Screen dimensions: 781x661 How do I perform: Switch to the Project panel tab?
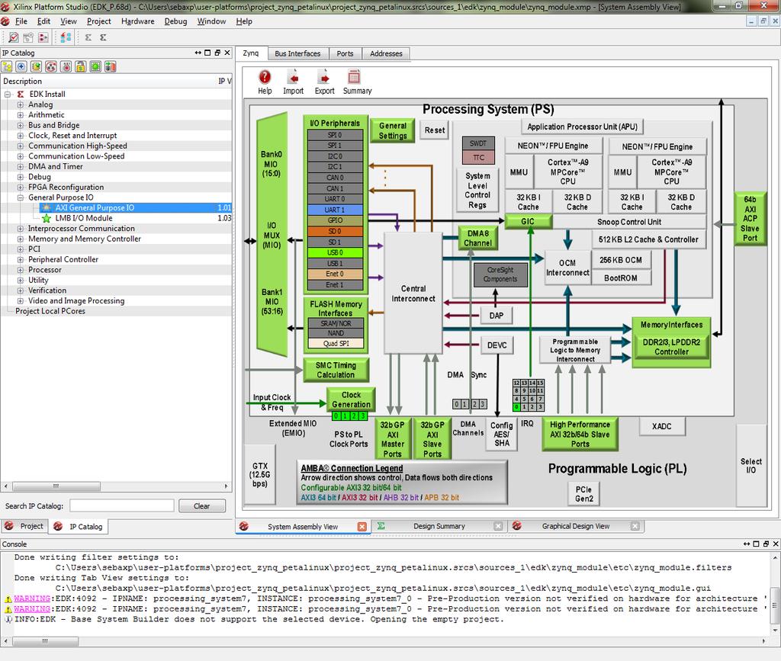[24, 526]
